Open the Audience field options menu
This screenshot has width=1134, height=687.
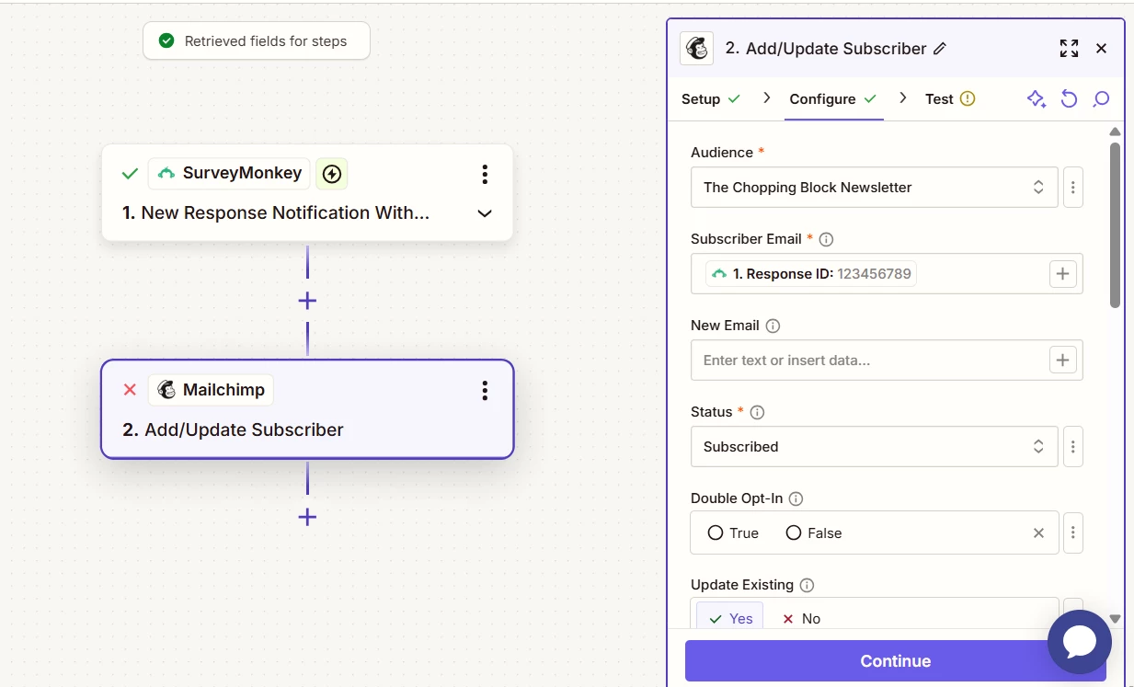point(1072,188)
